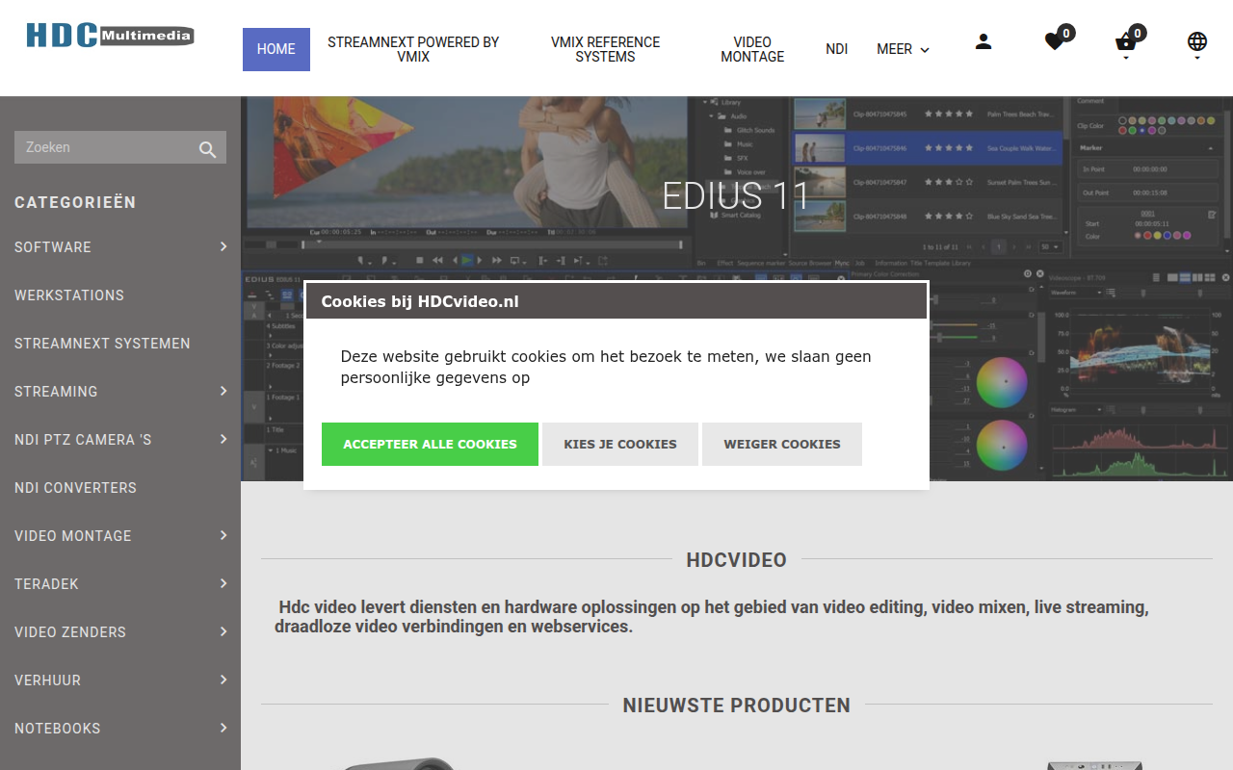This screenshot has width=1233, height=770.
Task: Expand the VIDEO ZENDERS category chevron
Action: click(x=223, y=631)
